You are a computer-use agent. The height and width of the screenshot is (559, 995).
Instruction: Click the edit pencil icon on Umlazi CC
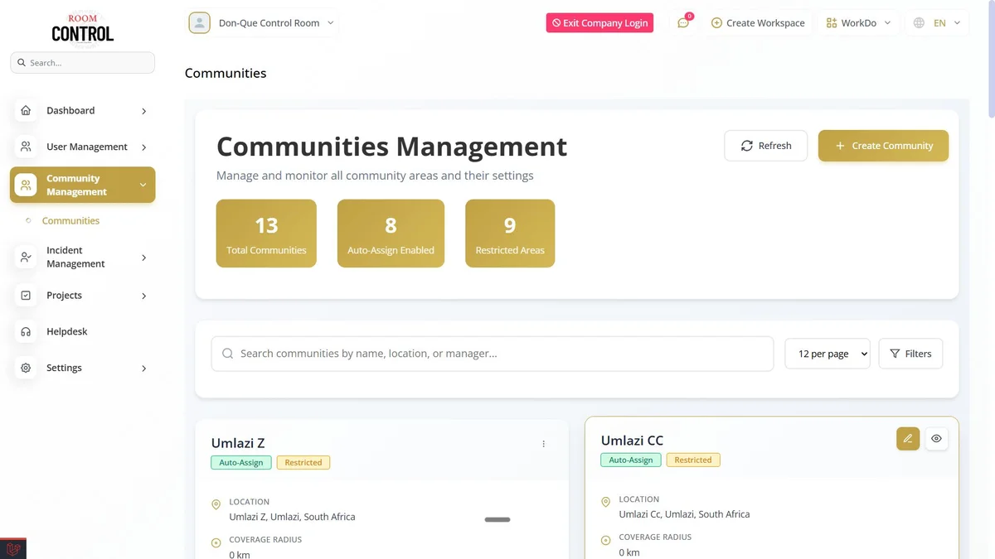tap(908, 439)
